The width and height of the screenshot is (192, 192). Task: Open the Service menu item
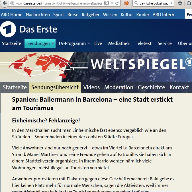click(165, 43)
